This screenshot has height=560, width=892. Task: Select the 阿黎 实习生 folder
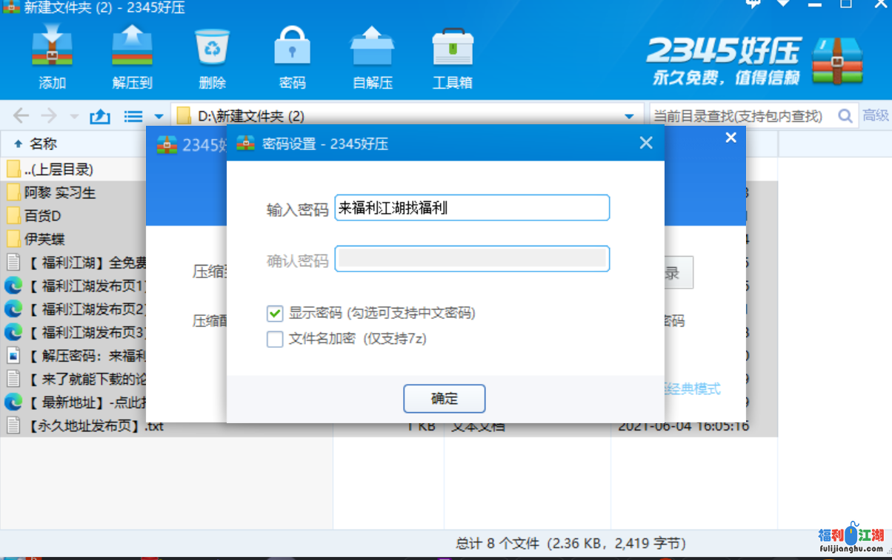[x=59, y=193]
